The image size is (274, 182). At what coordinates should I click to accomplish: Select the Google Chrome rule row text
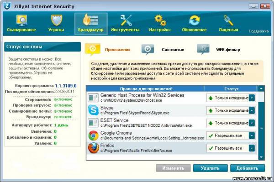(152, 135)
